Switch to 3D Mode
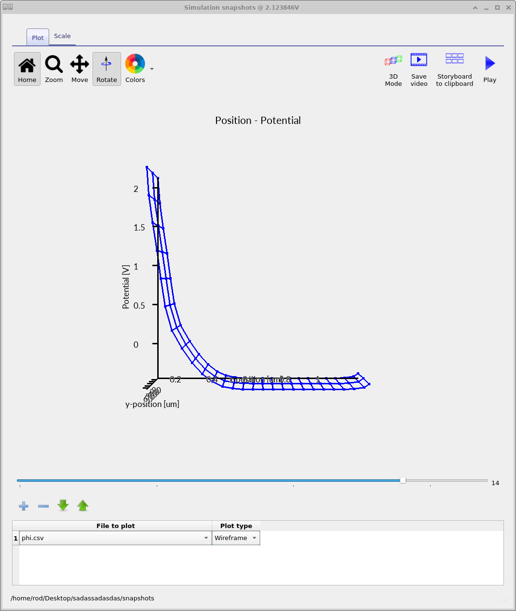 point(394,68)
